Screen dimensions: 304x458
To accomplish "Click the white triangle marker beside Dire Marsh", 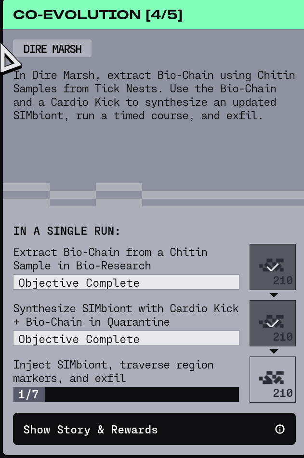I will 9,60.
